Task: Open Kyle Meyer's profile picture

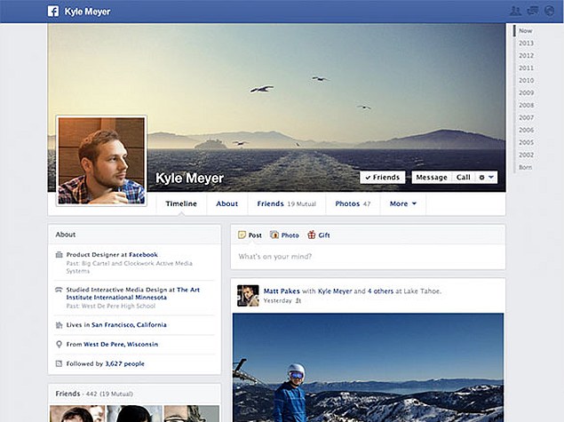Action: tap(101, 161)
